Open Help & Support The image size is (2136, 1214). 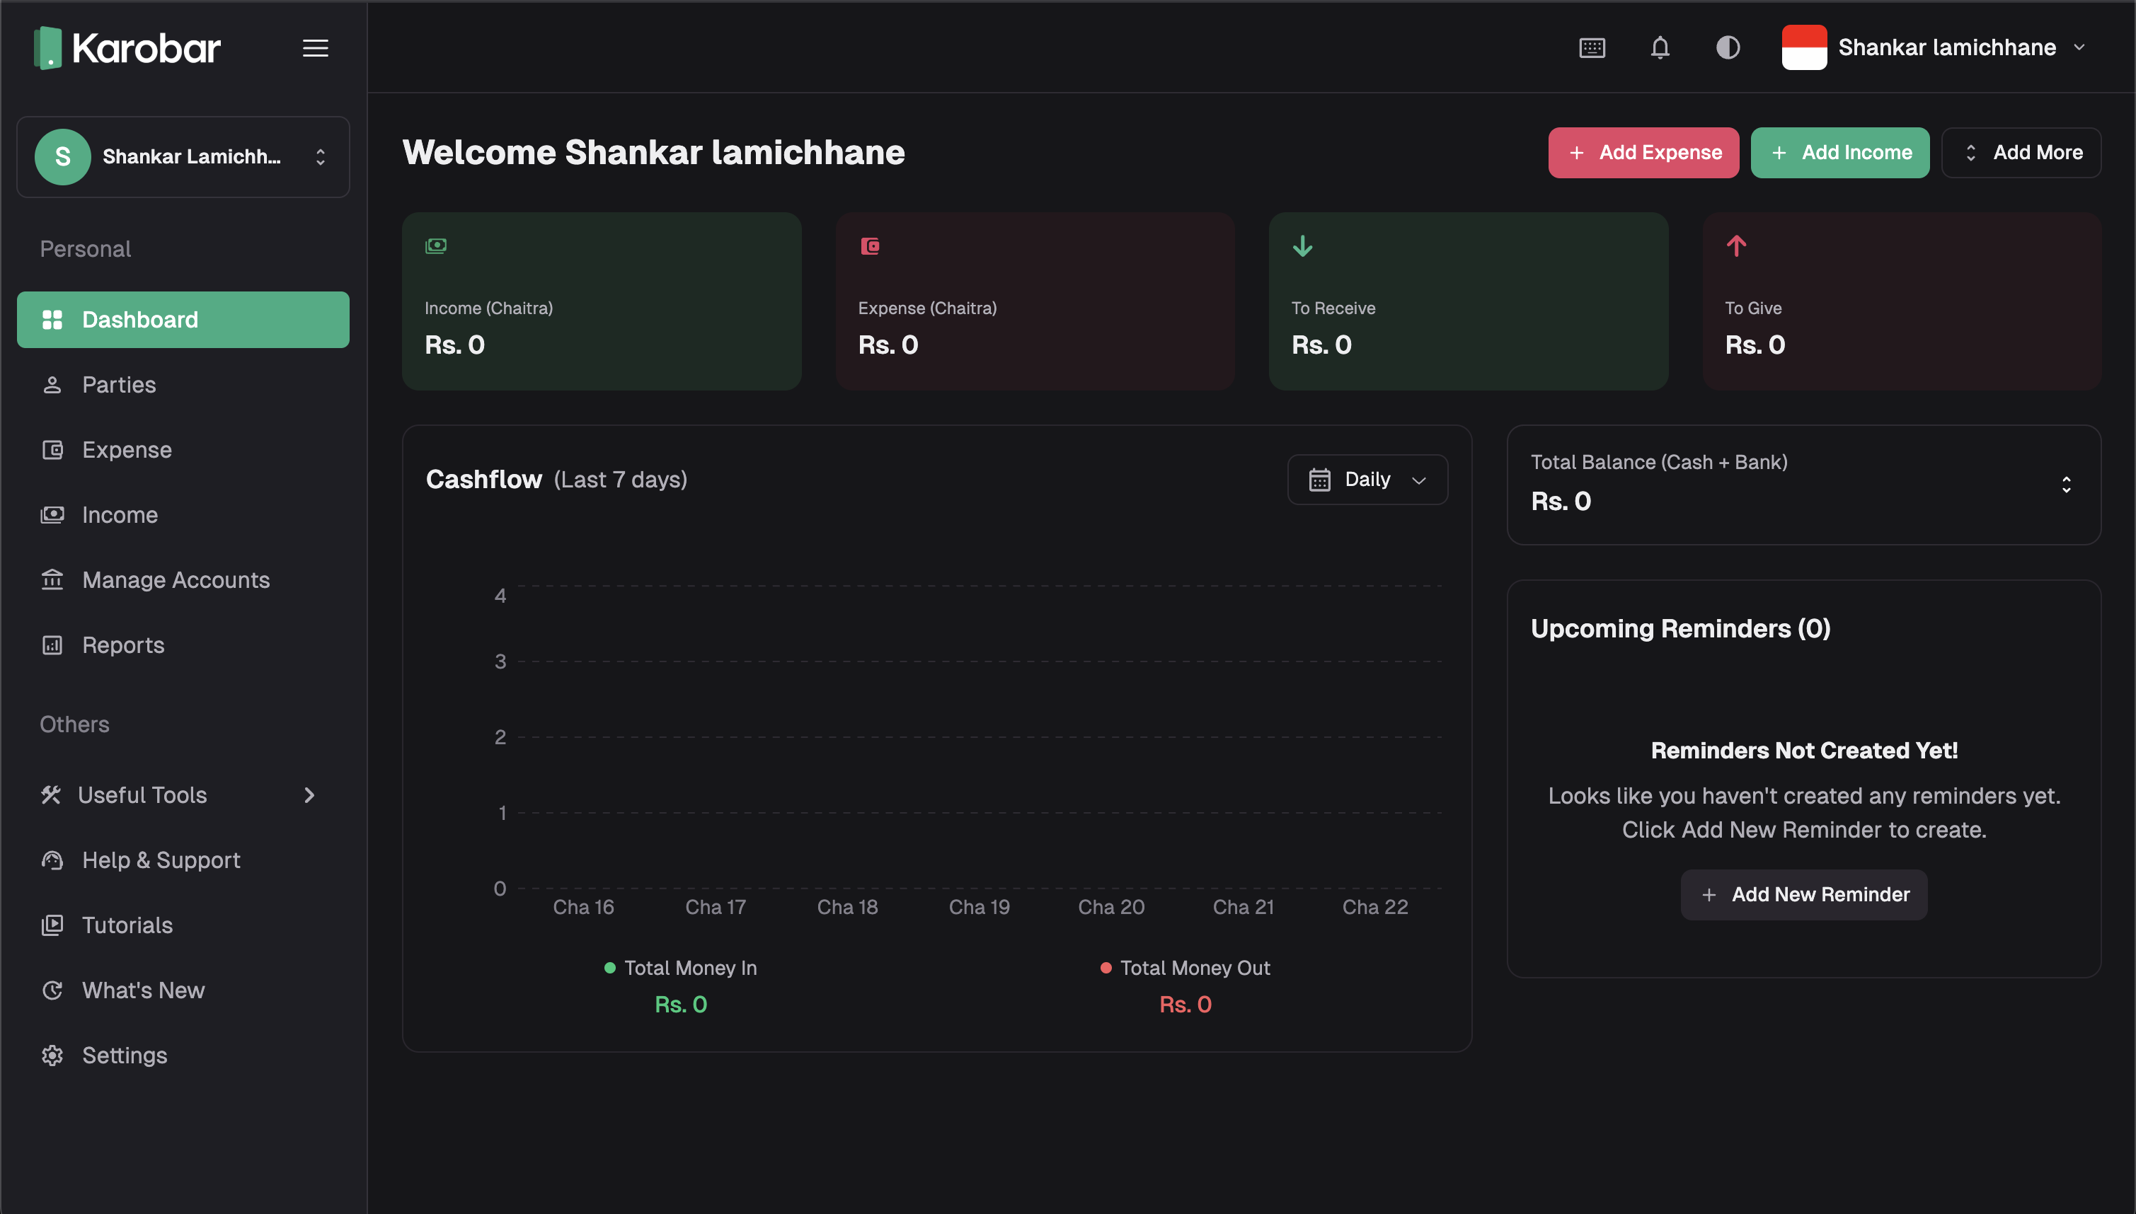point(183,860)
